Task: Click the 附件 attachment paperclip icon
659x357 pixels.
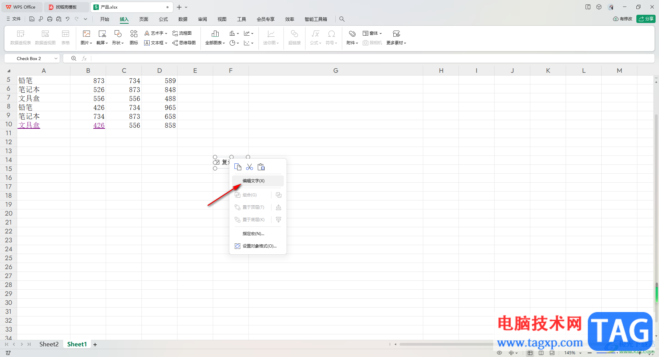Action: point(352,34)
